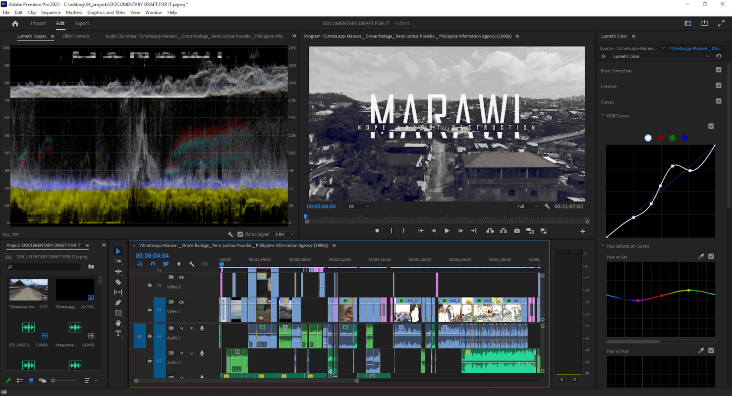Switch to Effect Controls tab
The width and height of the screenshot is (732, 396).
point(76,36)
